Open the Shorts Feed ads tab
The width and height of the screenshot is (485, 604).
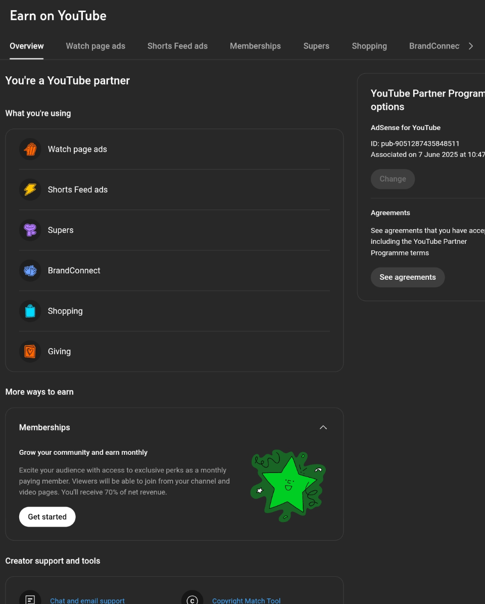tap(177, 46)
